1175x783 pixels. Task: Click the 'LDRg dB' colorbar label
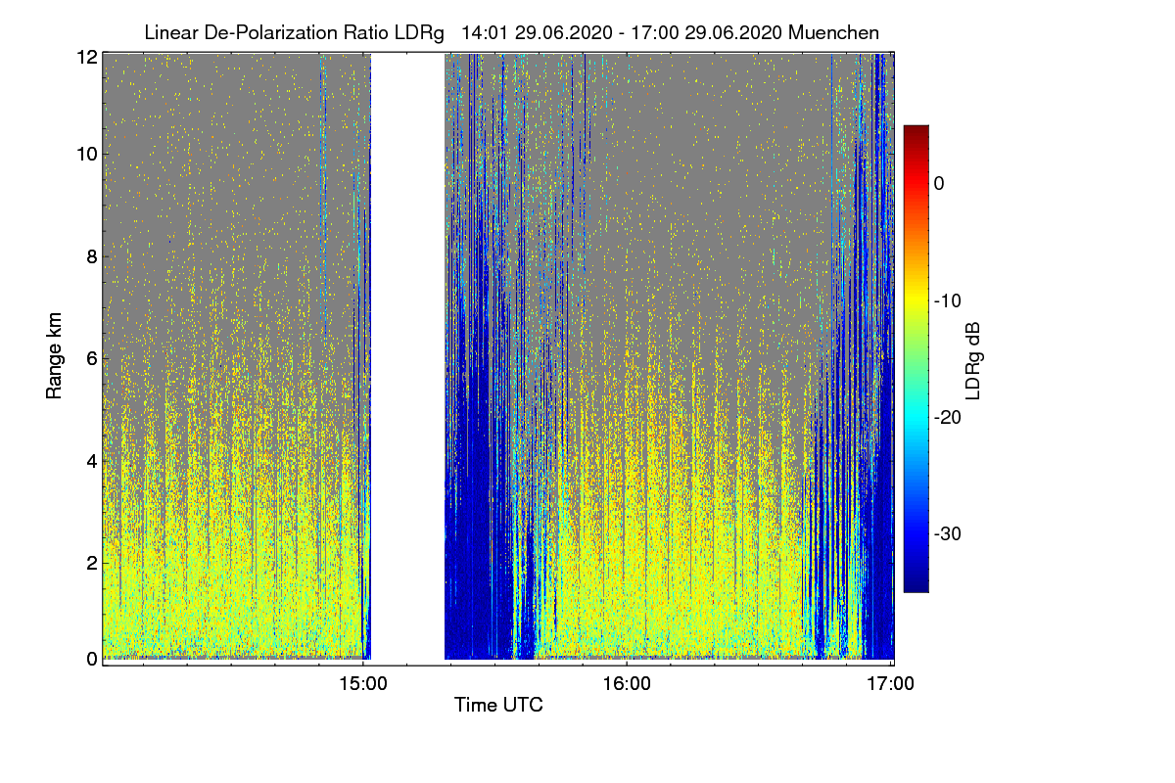pyautogui.click(x=973, y=360)
